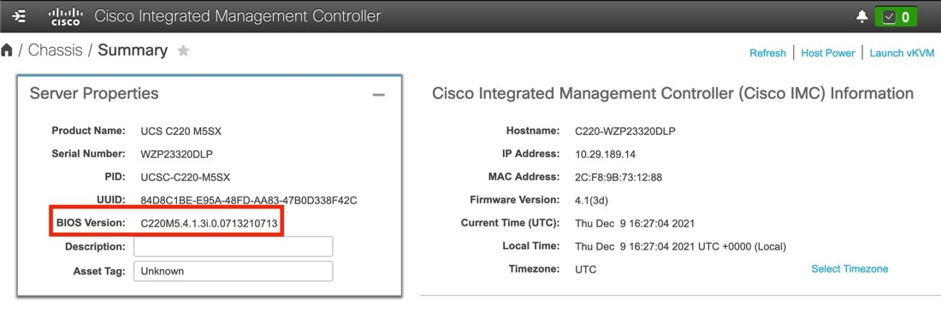
Task: Select hostname C220-WZP23320DLP
Action: coord(625,132)
